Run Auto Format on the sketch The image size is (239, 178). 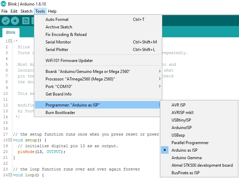(57, 20)
